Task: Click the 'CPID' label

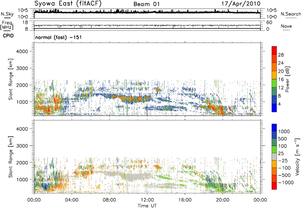Action: pyautogui.click(x=8, y=36)
